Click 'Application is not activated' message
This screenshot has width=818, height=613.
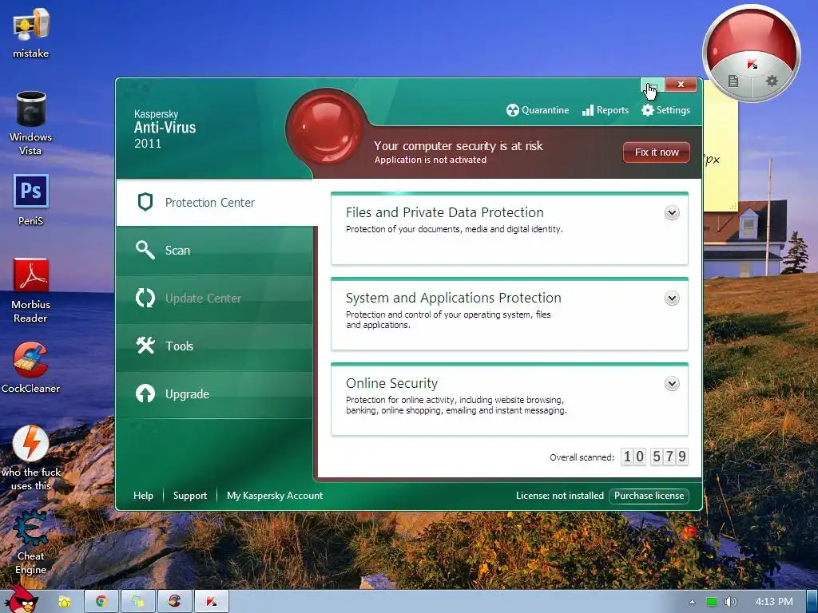click(x=431, y=160)
